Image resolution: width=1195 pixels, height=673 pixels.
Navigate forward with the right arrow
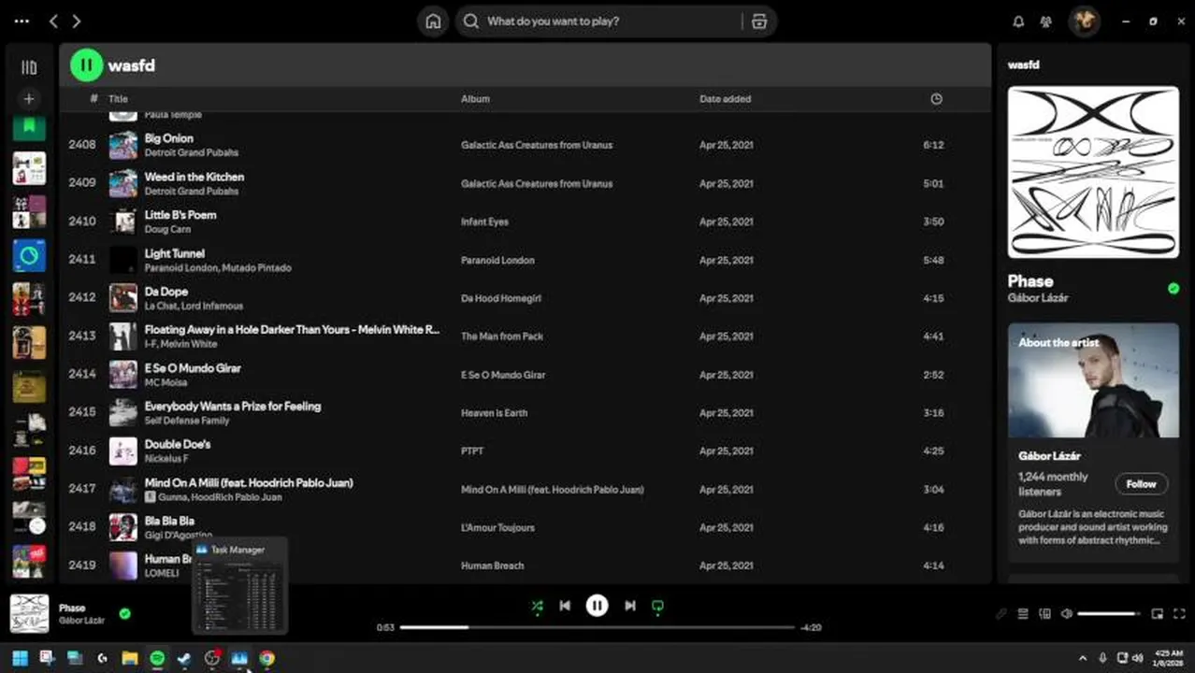pos(77,21)
